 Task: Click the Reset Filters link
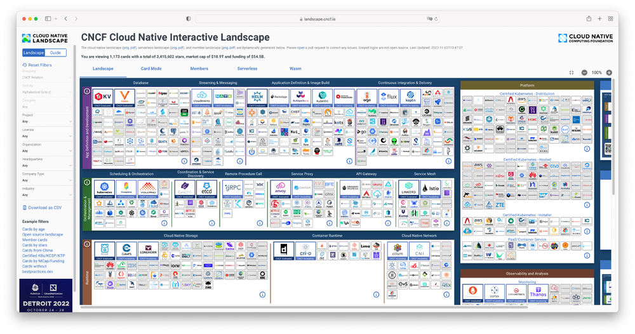(39, 65)
